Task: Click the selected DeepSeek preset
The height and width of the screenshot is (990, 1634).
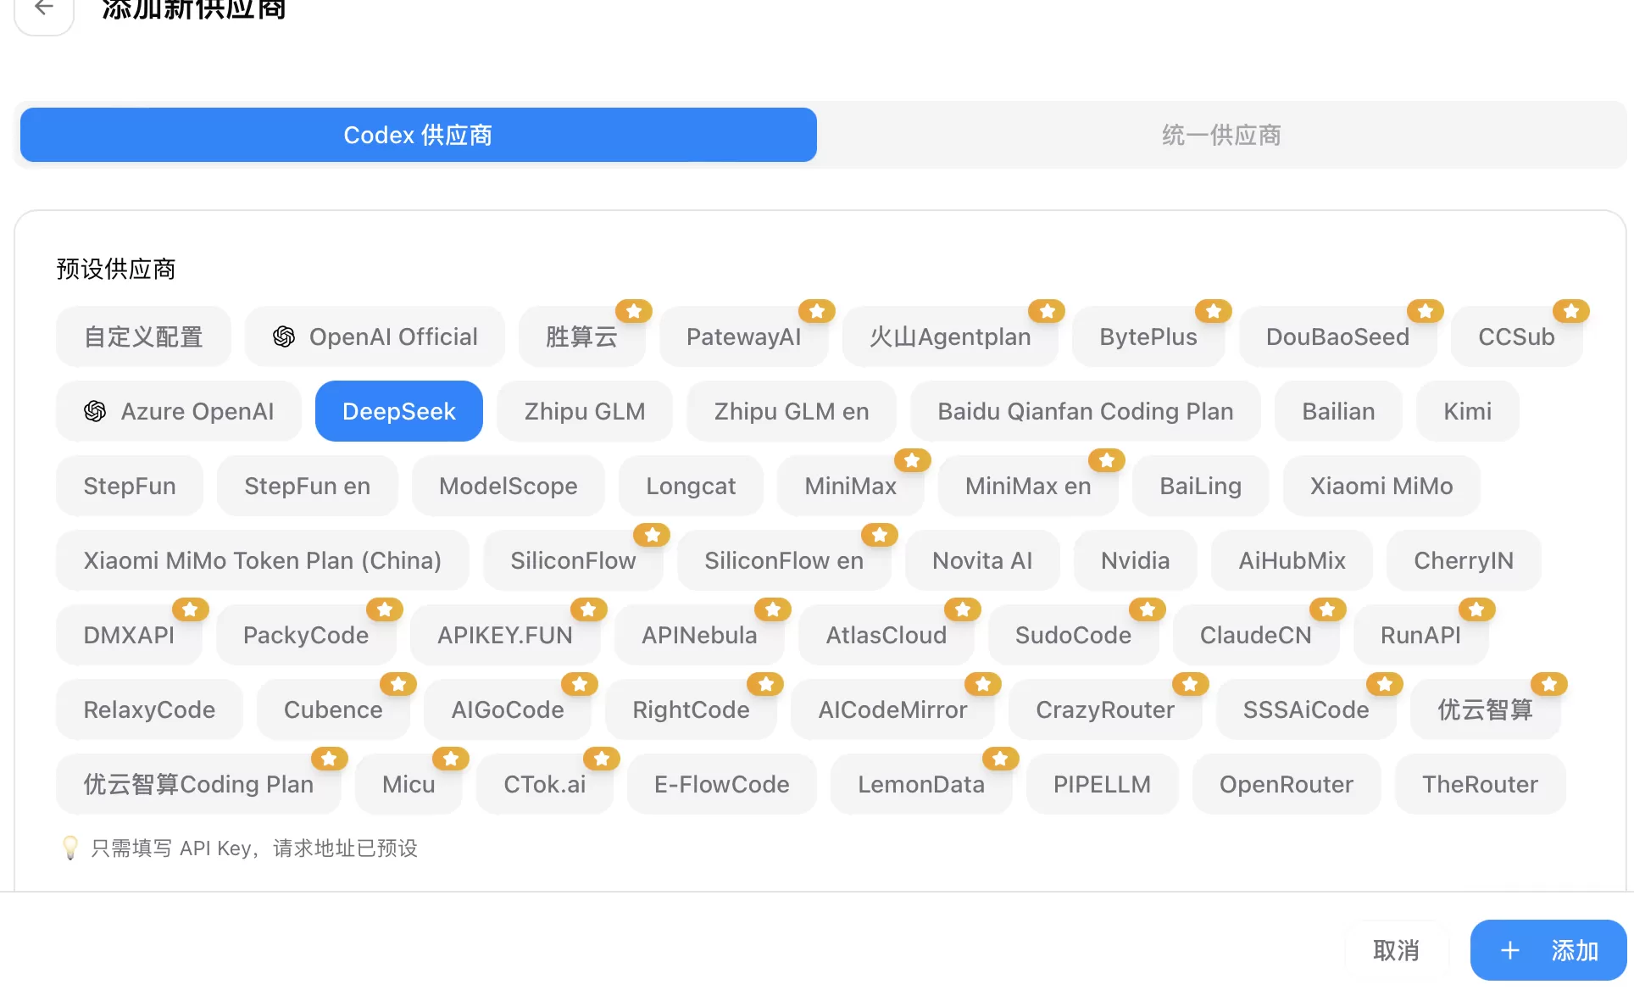Action: click(399, 411)
